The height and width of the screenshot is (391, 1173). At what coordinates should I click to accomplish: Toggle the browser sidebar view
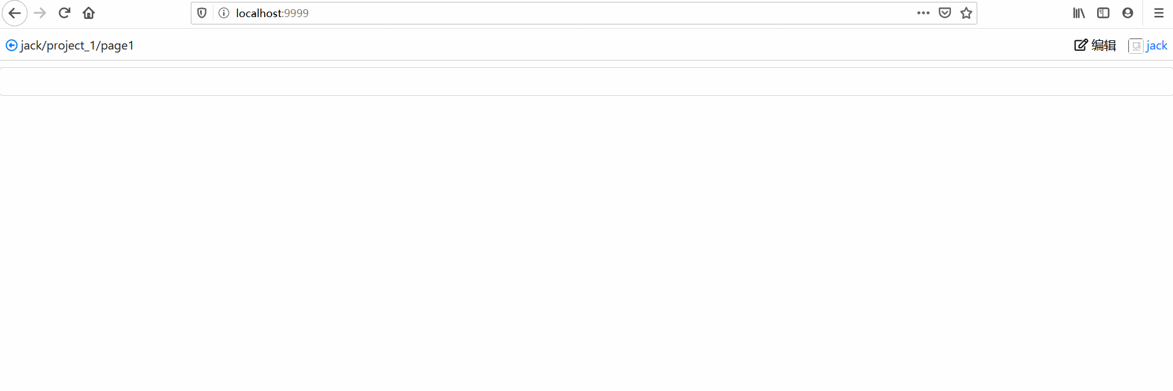point(1103,13)
